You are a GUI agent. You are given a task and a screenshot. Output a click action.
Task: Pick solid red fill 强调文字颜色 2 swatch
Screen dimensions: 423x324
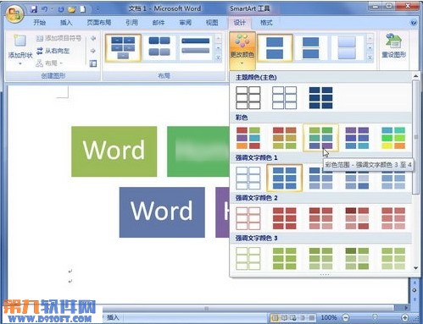point(284,218)
